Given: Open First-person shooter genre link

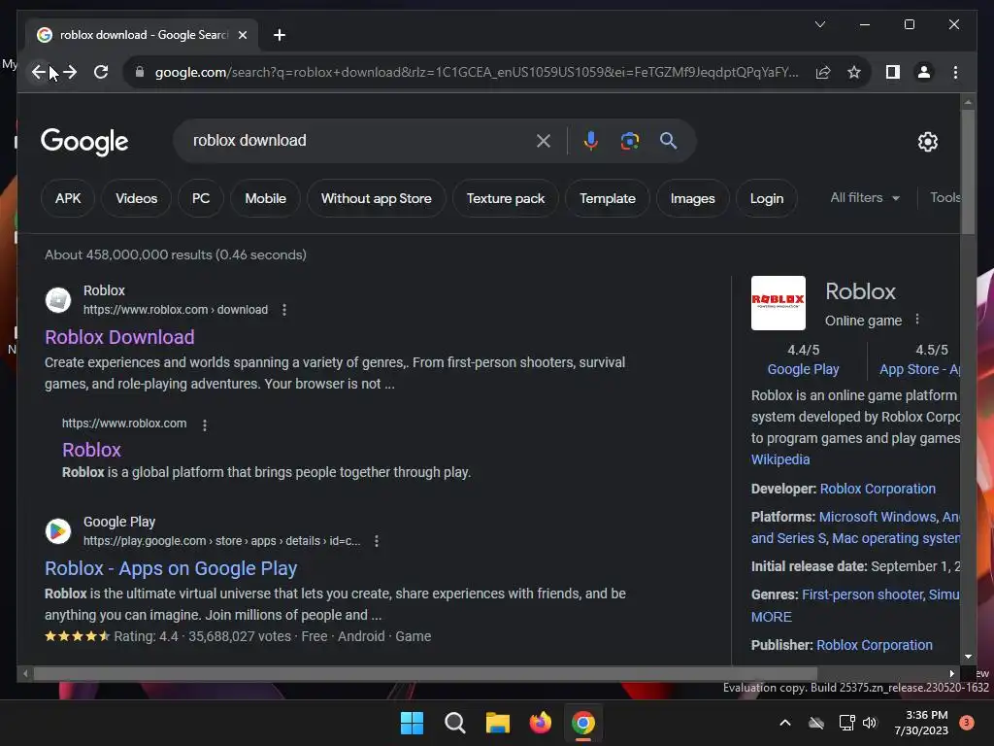Looking at the screenshot, I should [862, 595].
